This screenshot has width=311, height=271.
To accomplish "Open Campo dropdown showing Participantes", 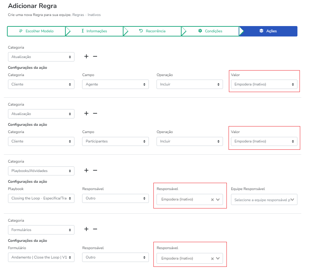I will (x=115, y=141).
